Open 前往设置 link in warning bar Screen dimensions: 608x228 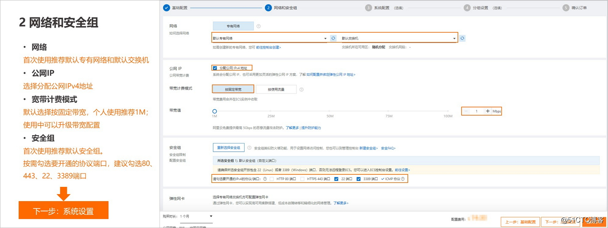(402, 170)
